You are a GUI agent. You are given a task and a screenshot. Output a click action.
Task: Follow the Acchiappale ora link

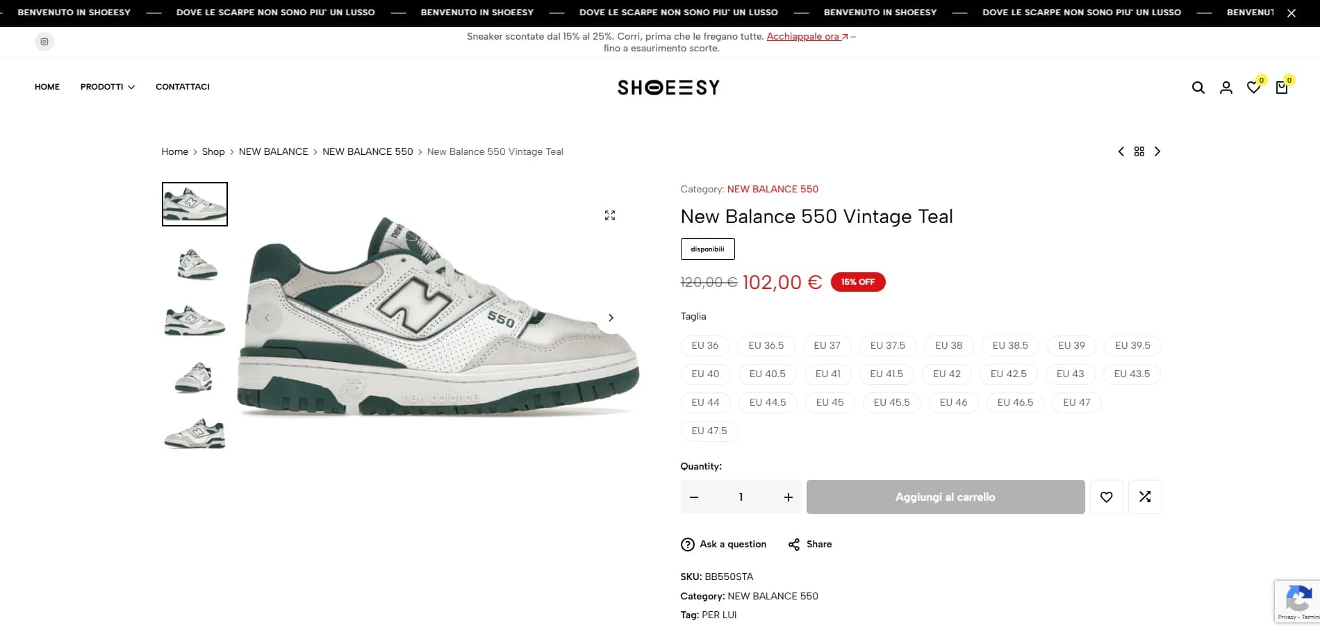coord(807,36)
